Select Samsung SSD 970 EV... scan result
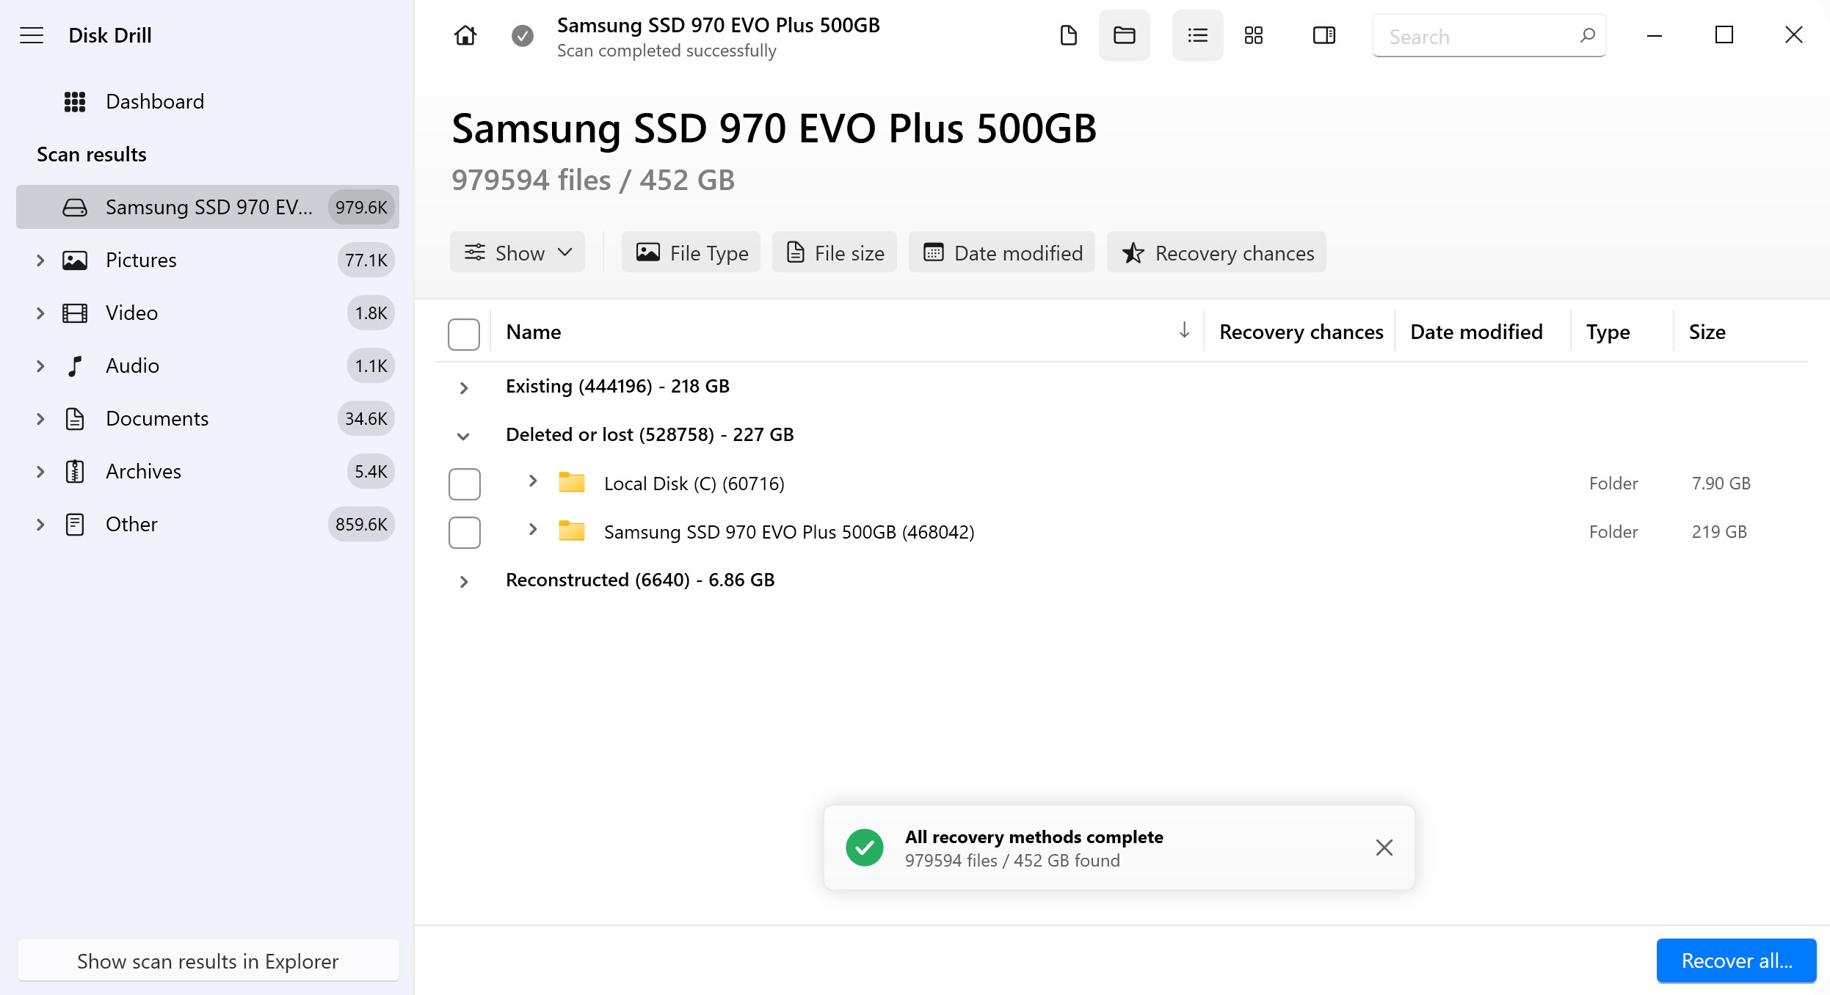1830x995 pixels. [208, 207]
